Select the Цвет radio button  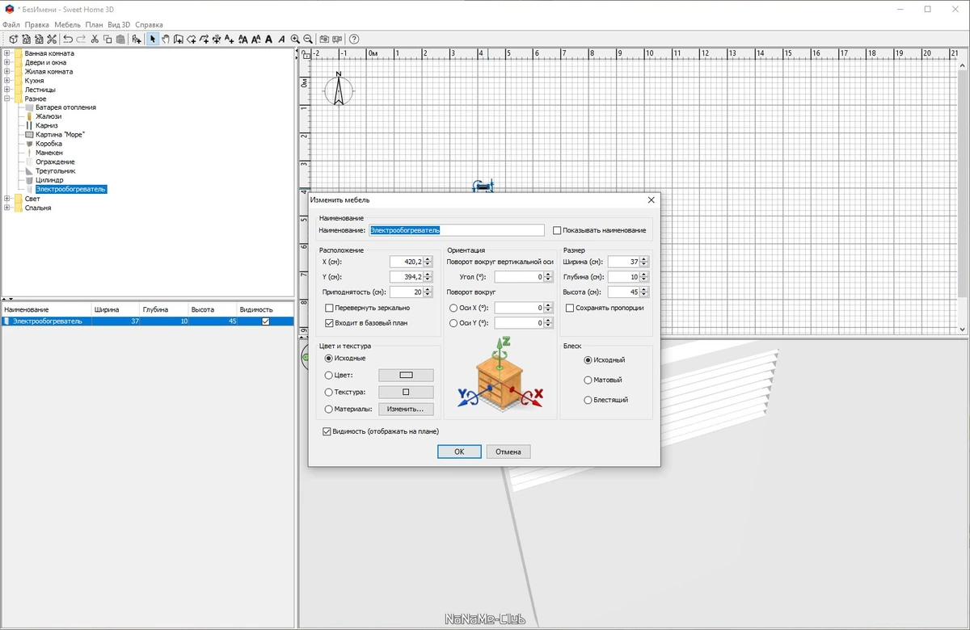[329, 375]
